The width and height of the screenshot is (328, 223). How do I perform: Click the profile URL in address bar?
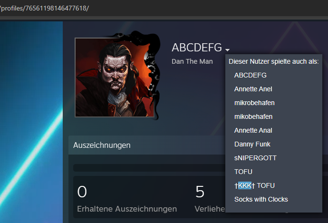[44, 8]
